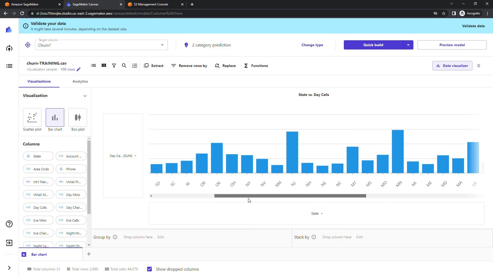Expand Quick build dropdown arrow

click(408, 45)
